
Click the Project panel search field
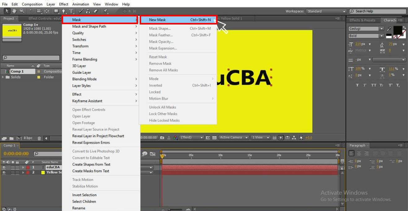pyautogui.click(x=31, y=58)
